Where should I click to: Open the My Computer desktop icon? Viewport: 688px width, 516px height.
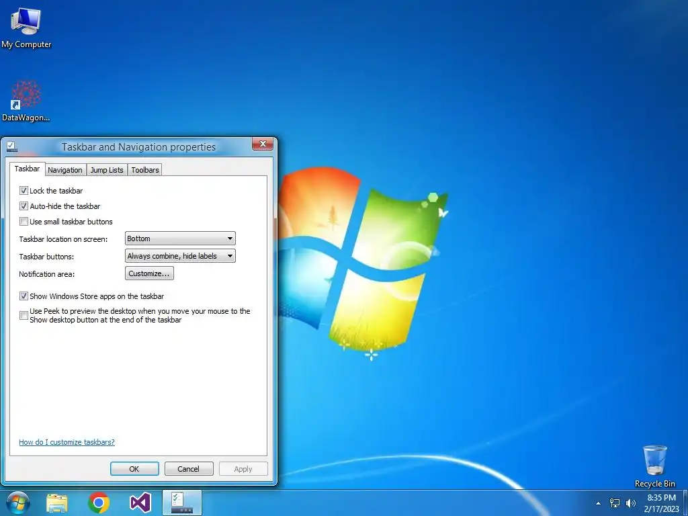pos(26,27)
